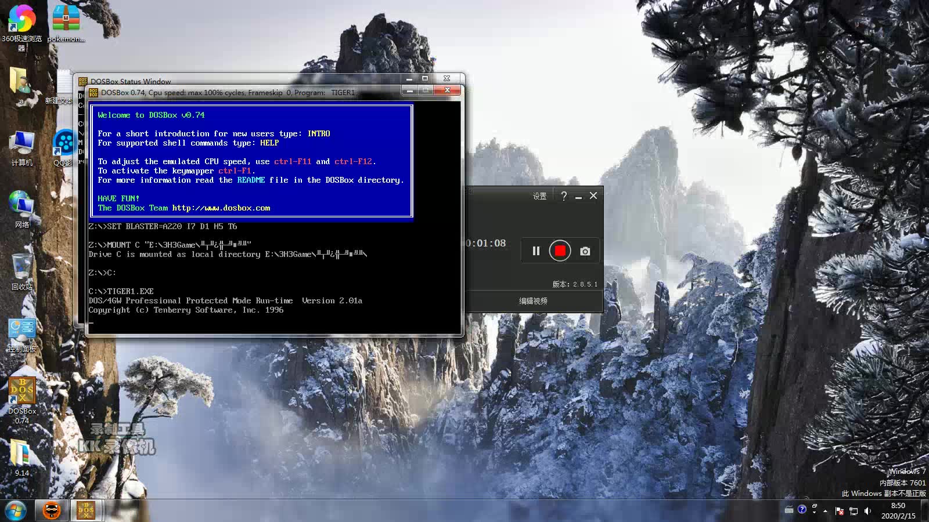Close the DOSBox 0.74 game window
The image size is (929, 522).
[x=447, y=90]
